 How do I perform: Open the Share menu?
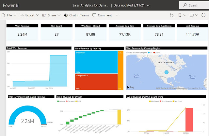51,15
